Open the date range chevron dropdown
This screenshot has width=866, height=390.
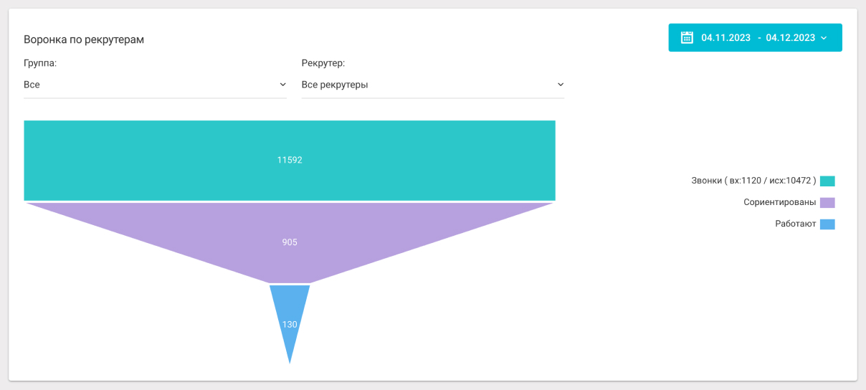[x=824, y=38]
